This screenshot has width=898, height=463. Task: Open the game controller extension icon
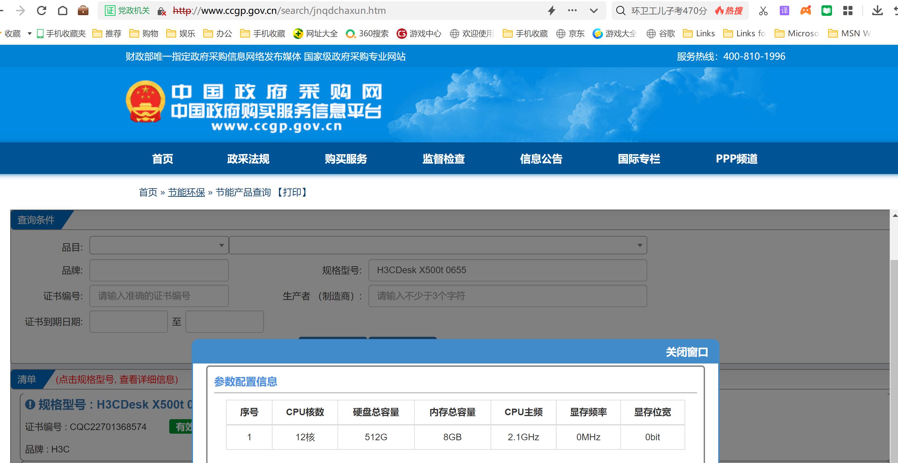point(806,11)
